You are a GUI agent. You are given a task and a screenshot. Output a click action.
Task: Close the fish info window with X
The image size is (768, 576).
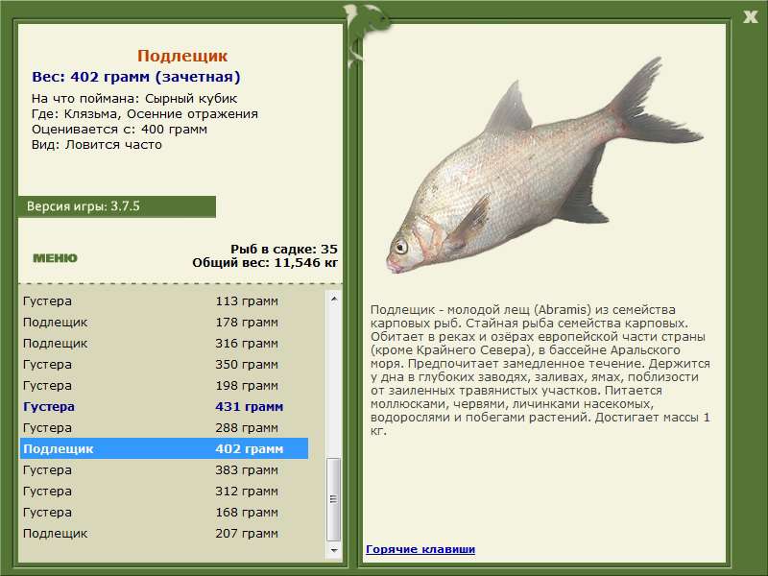750,17
